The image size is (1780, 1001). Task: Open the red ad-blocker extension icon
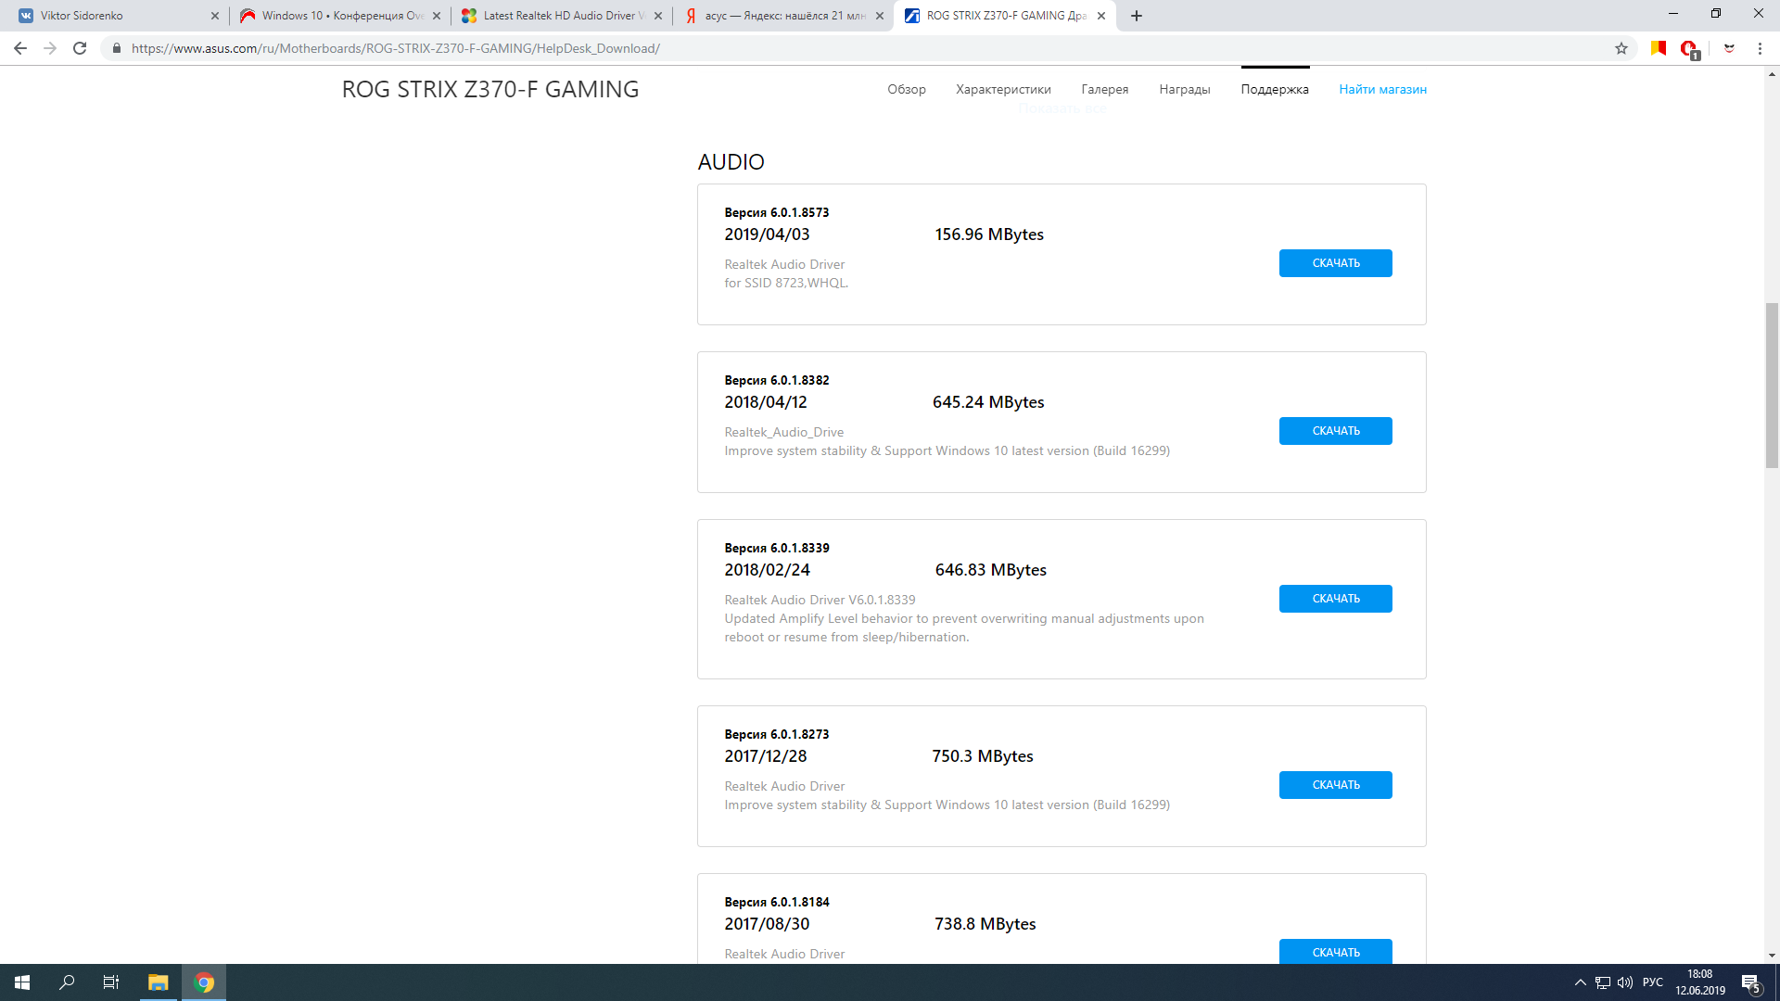1688,48
